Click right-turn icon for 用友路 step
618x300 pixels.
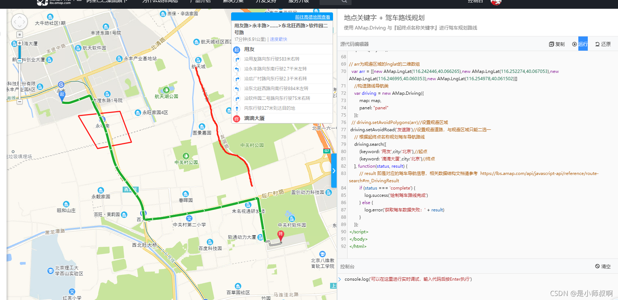[237, 59]
